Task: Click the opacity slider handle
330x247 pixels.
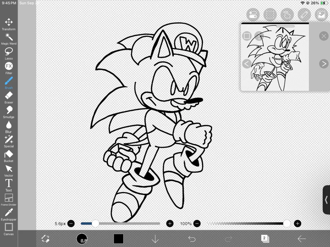Action: [287, 224]
